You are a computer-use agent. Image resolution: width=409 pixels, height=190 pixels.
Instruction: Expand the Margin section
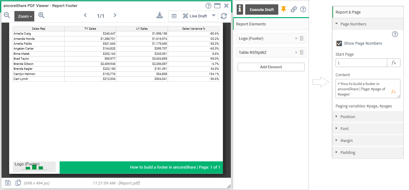pos(368,141)
